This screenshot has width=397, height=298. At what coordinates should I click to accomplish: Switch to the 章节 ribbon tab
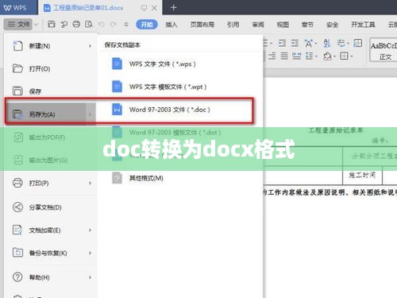pos(307,25)
